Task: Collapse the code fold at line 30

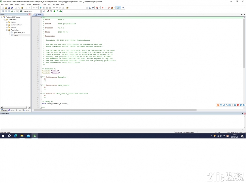Action: 41,77
